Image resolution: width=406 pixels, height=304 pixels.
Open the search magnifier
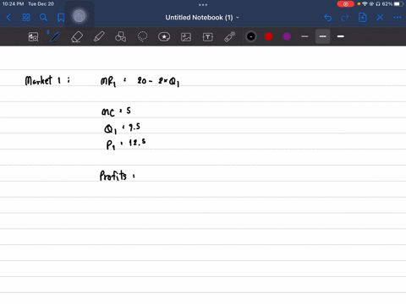pos(43,18)
